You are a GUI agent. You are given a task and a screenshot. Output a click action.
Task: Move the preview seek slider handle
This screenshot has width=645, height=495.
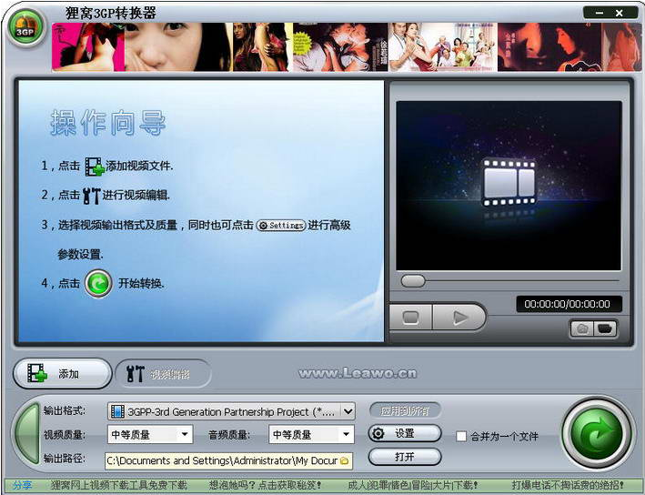413,280
